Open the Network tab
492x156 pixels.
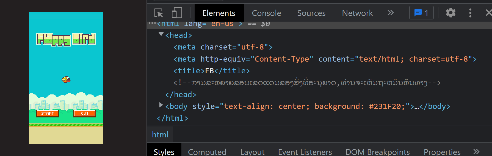[357, 13]
